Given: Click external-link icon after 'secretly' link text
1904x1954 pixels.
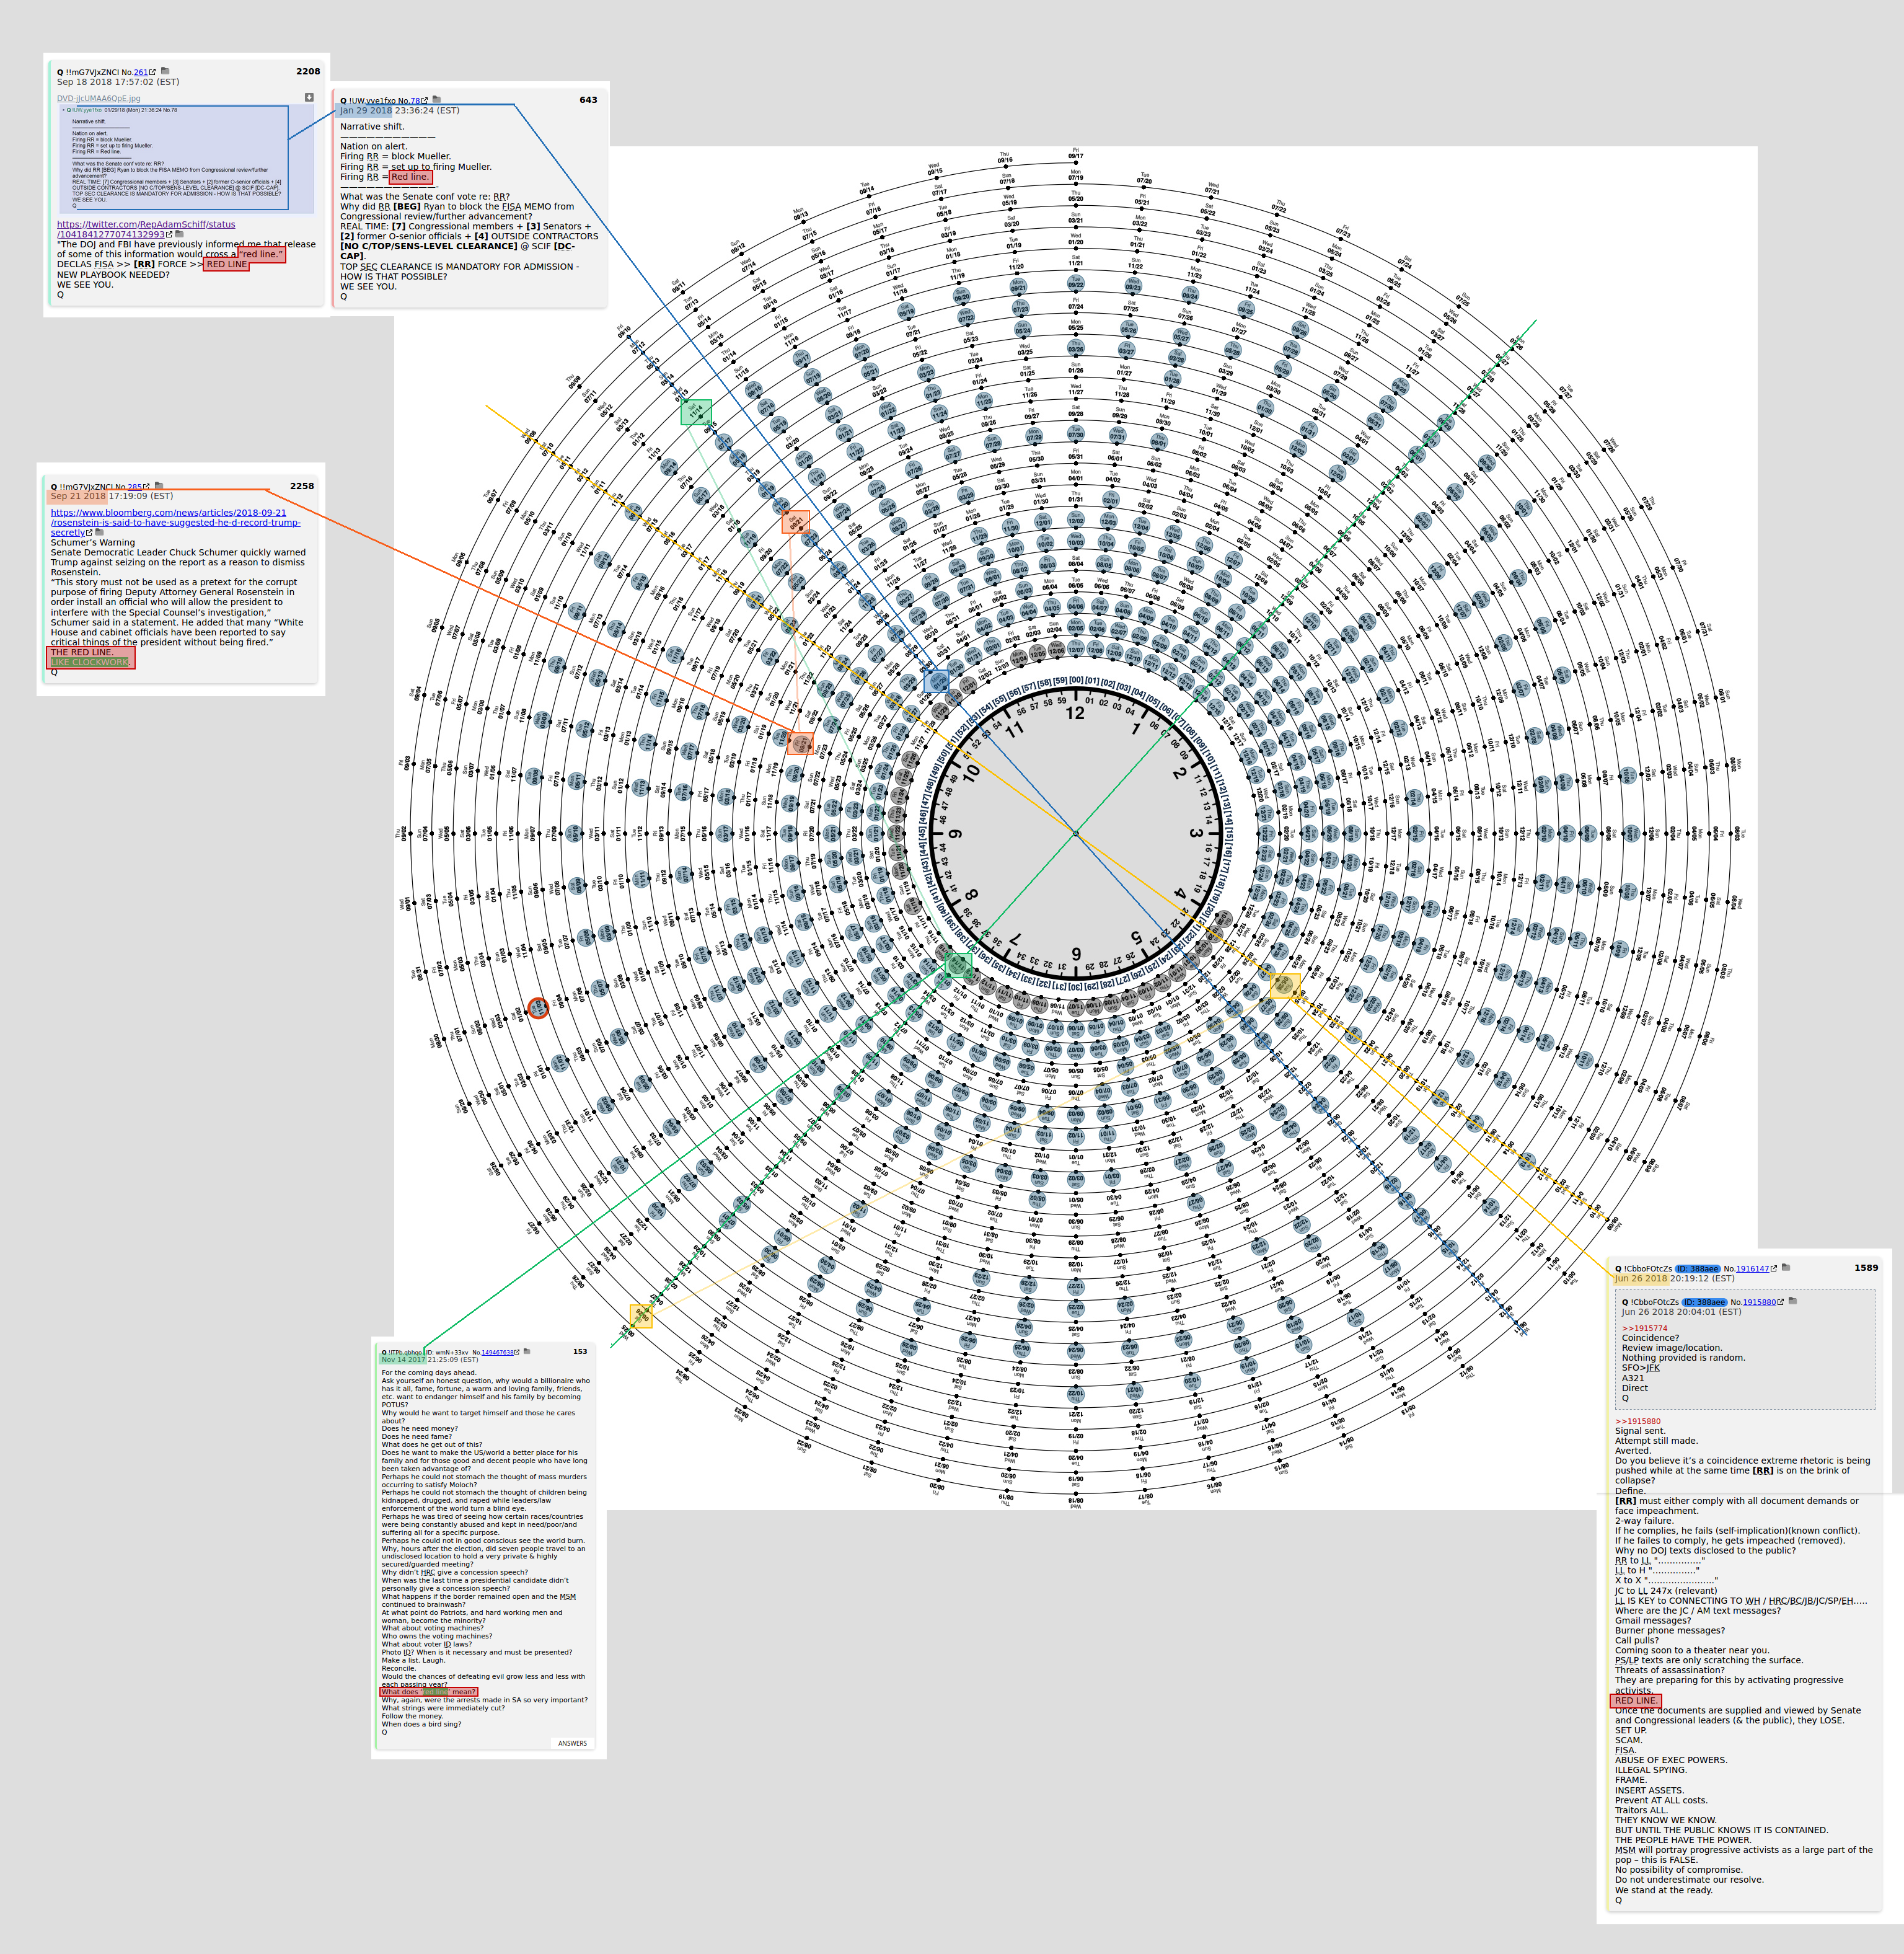Looking at the screenshot, I should [89, 533].
